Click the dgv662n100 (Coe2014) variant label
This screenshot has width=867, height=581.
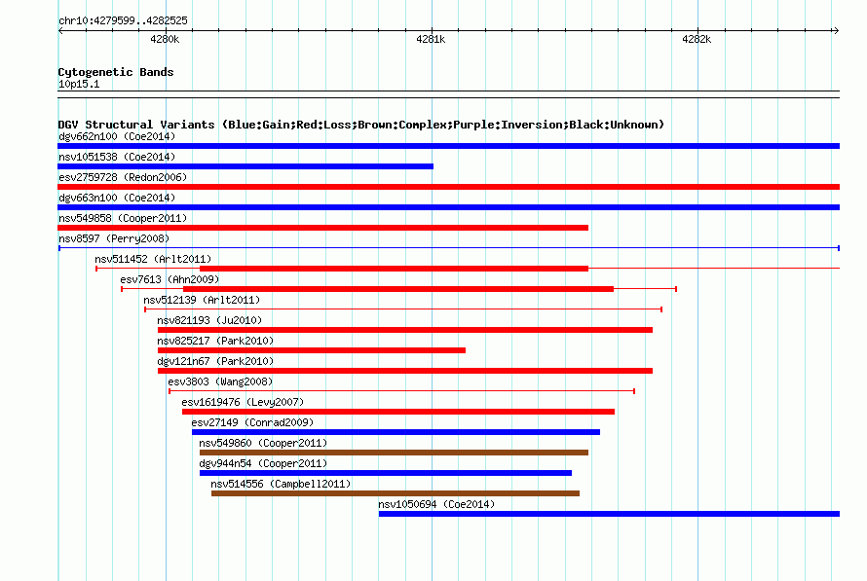[x=117, y=136]
